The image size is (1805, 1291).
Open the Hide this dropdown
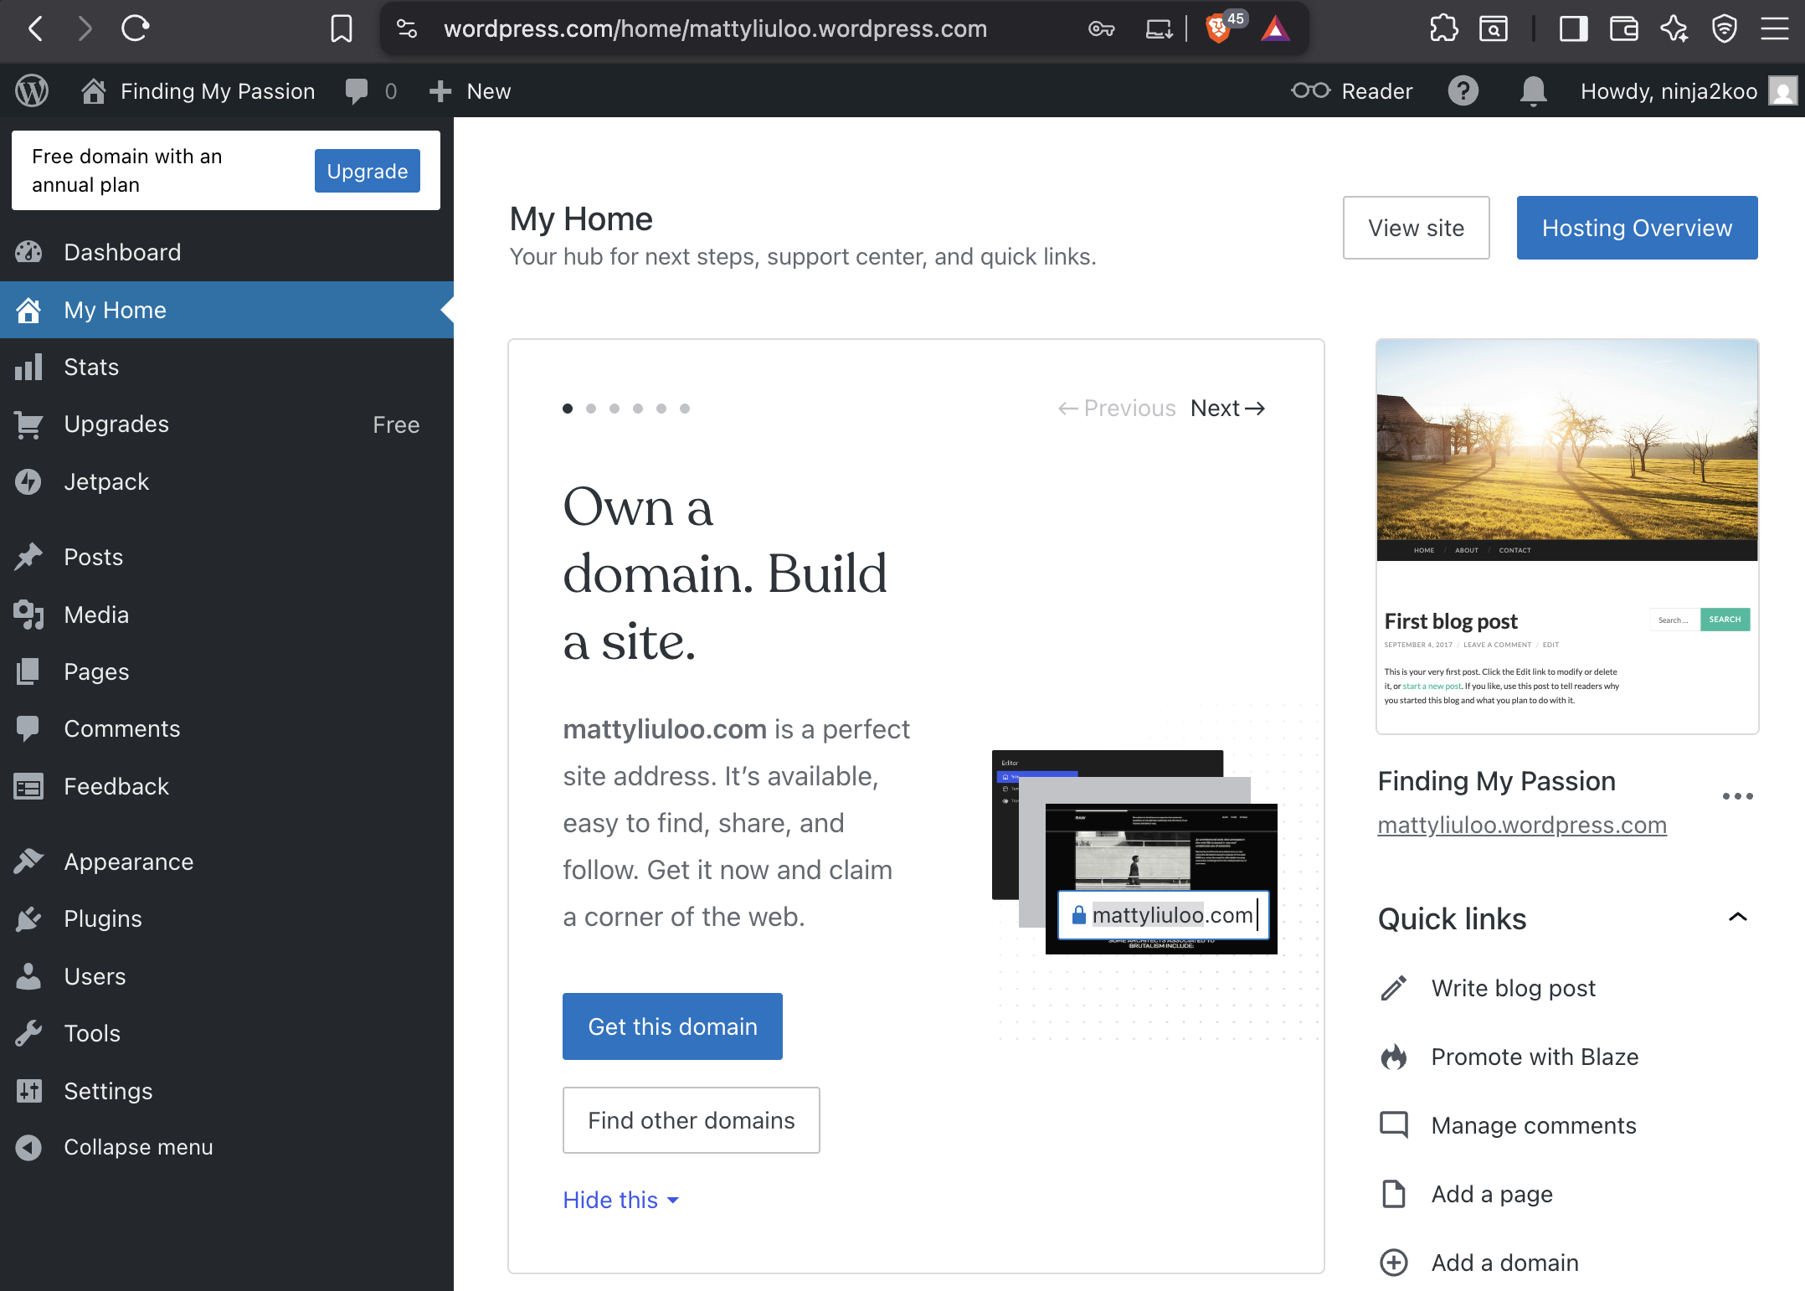click(x=620, y=1200)
